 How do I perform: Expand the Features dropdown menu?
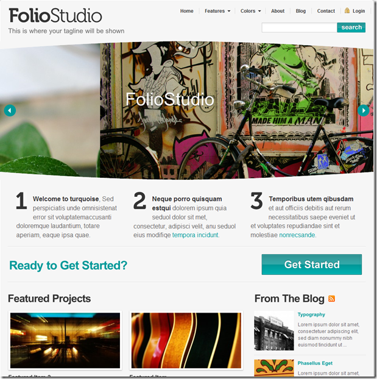[x=217, y=11]
